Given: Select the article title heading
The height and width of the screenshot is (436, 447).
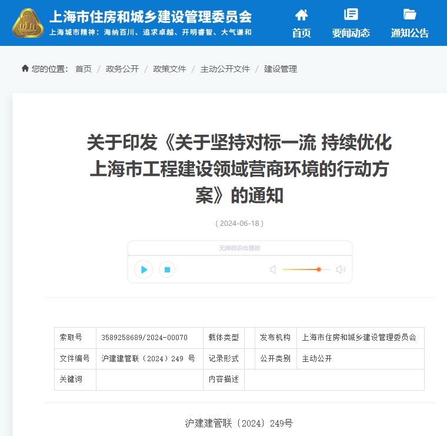Looking at the screenshot, I should pyautogui.click(x=239, y=169).
